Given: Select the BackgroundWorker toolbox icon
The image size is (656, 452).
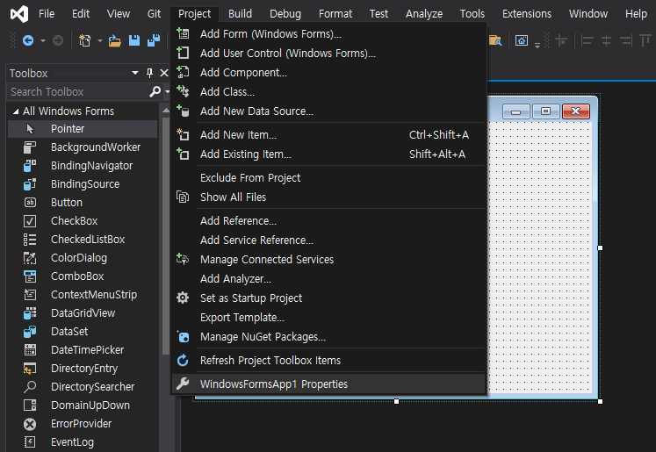Looking at the screenshot, I should point(30,147).
